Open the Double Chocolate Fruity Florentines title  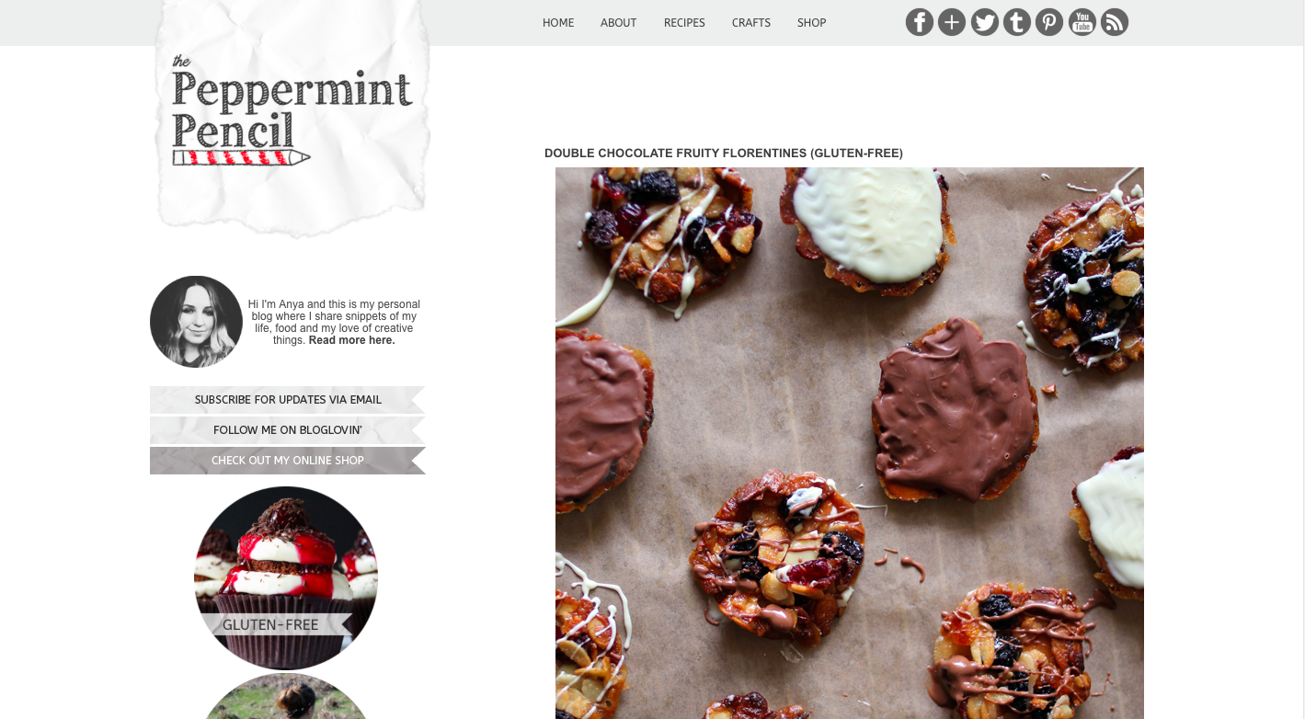724,154
